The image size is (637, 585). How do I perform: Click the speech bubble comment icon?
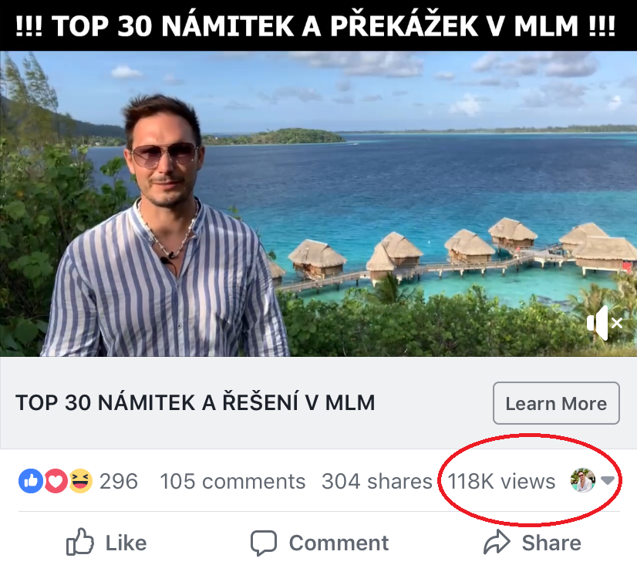[264, 543]
